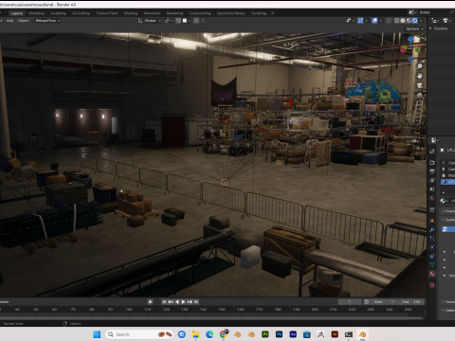Jump to the last frame in timeline
The width and height of the screenshot is (455, 341).
(196, 302)
